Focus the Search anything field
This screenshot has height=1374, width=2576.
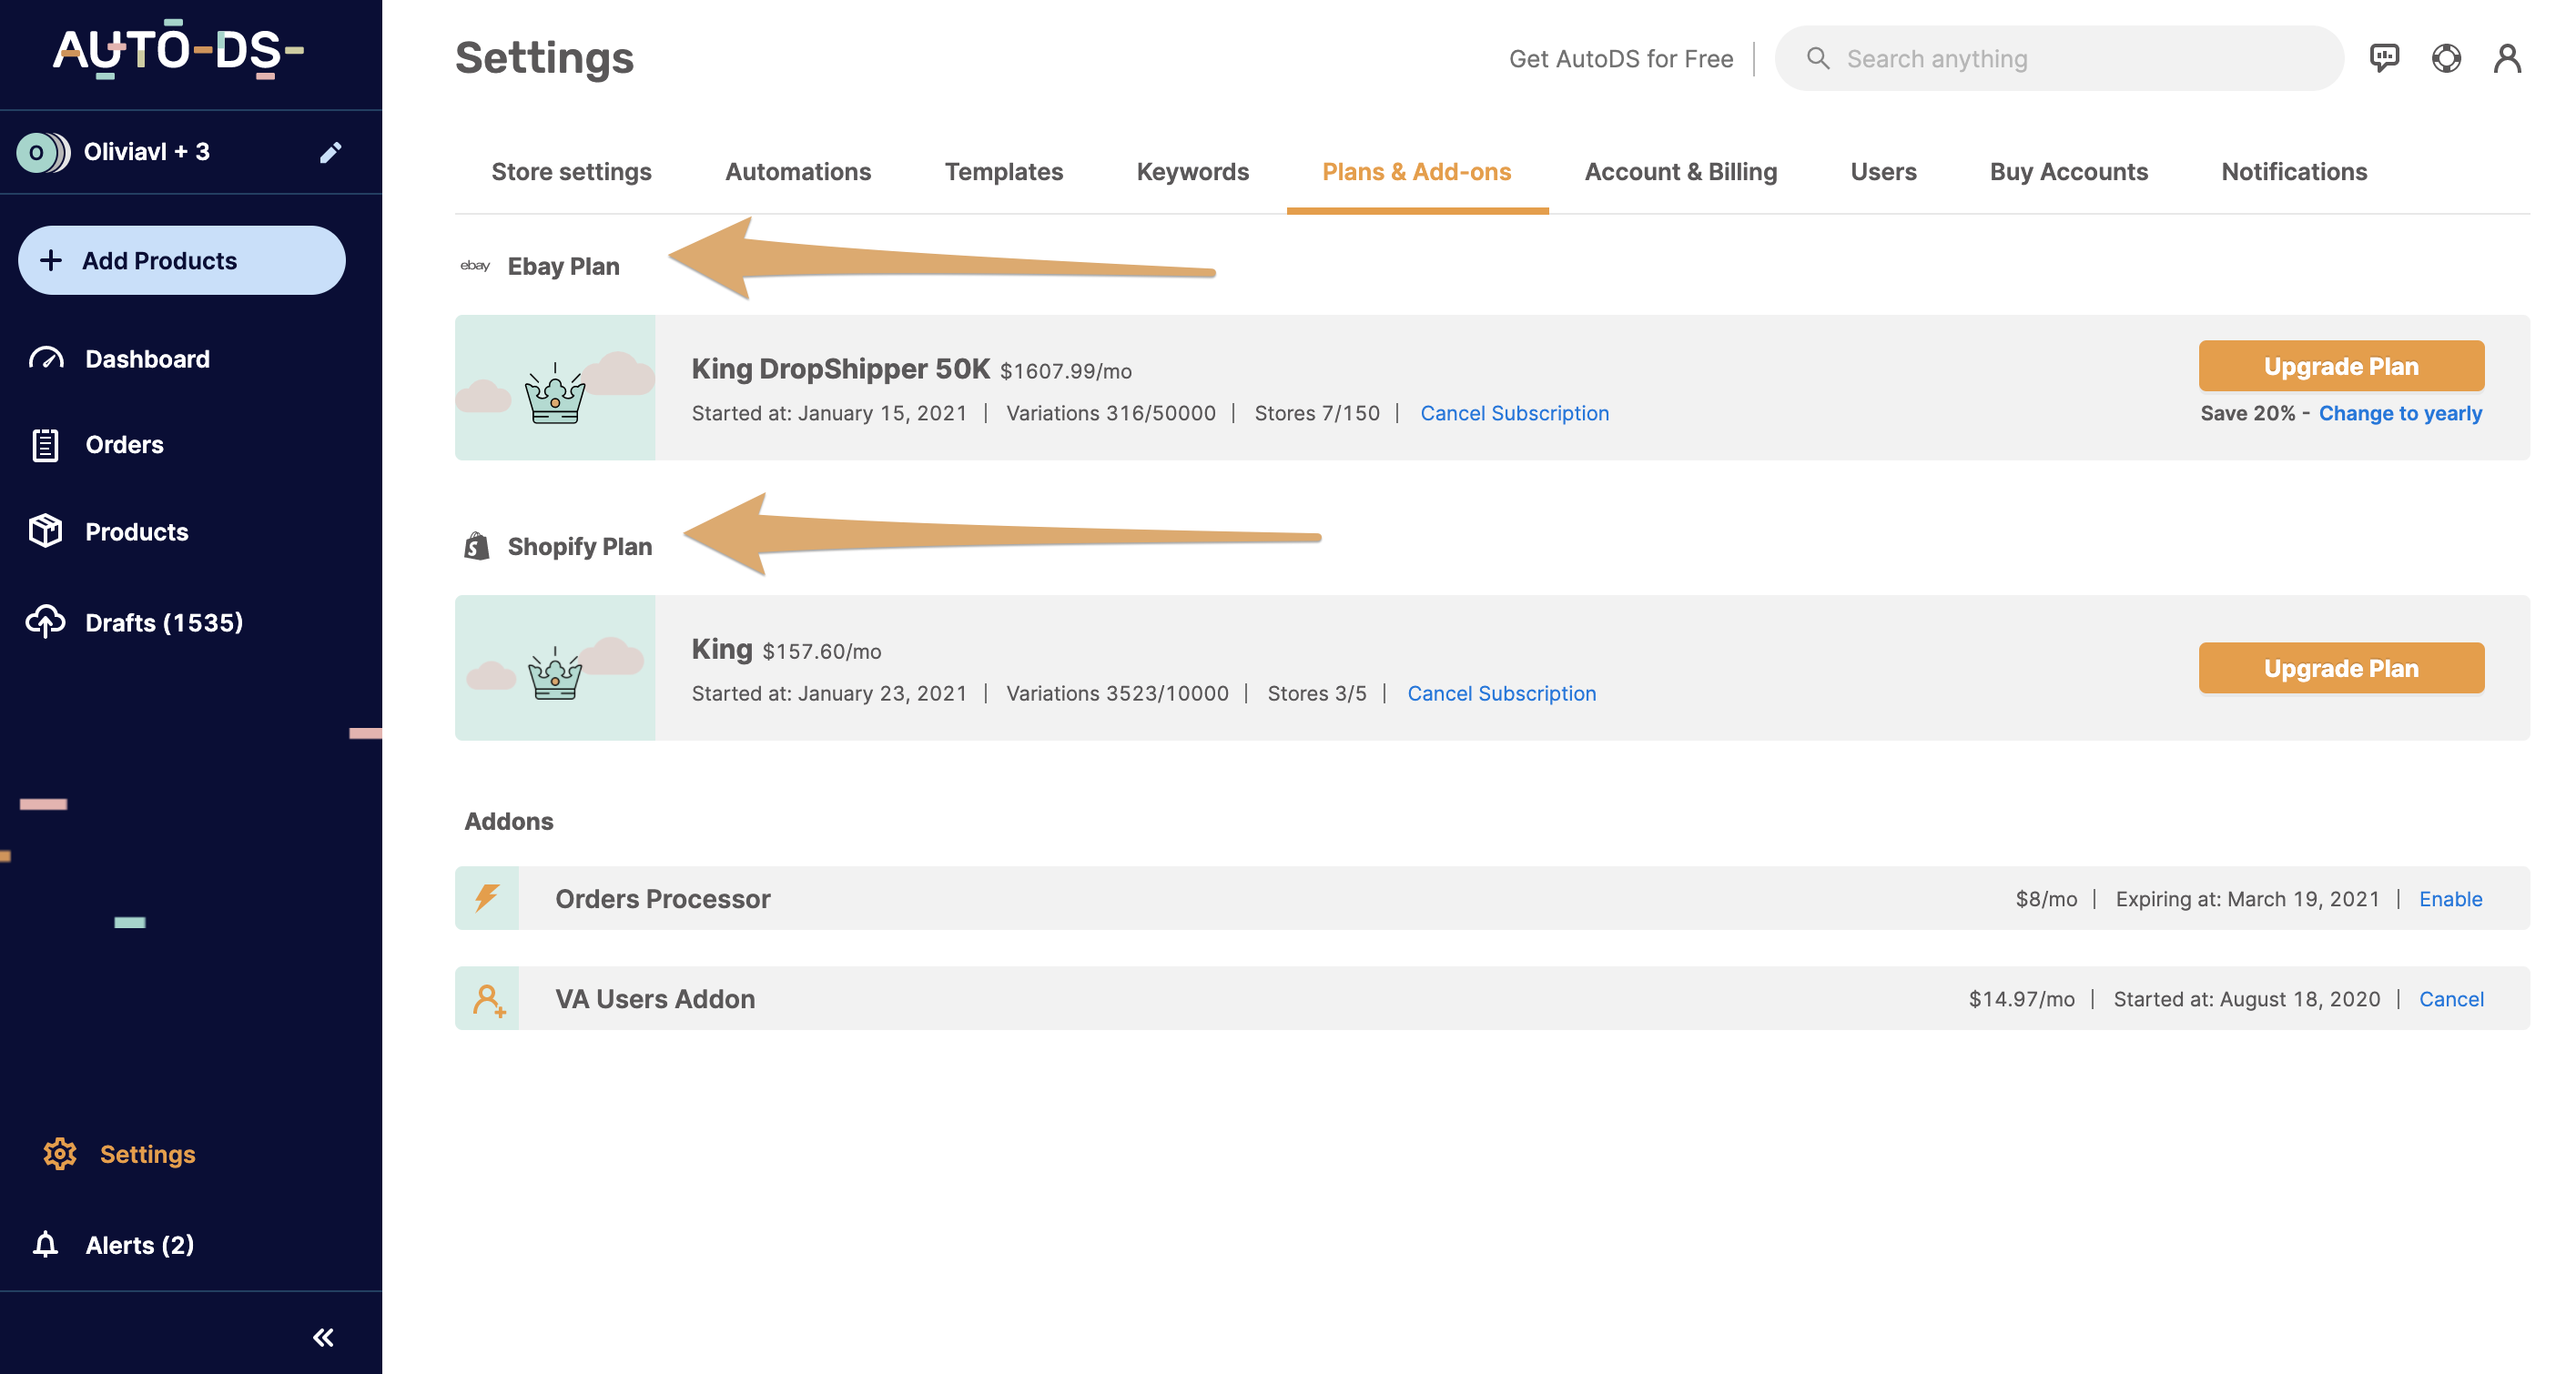click(2059, 58)
